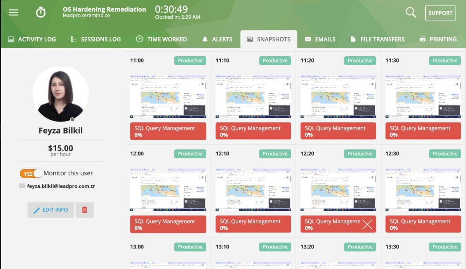Open the Alerts tab with bell icon
The width and height of the screenshot is (466, 269).
point(217,39)
